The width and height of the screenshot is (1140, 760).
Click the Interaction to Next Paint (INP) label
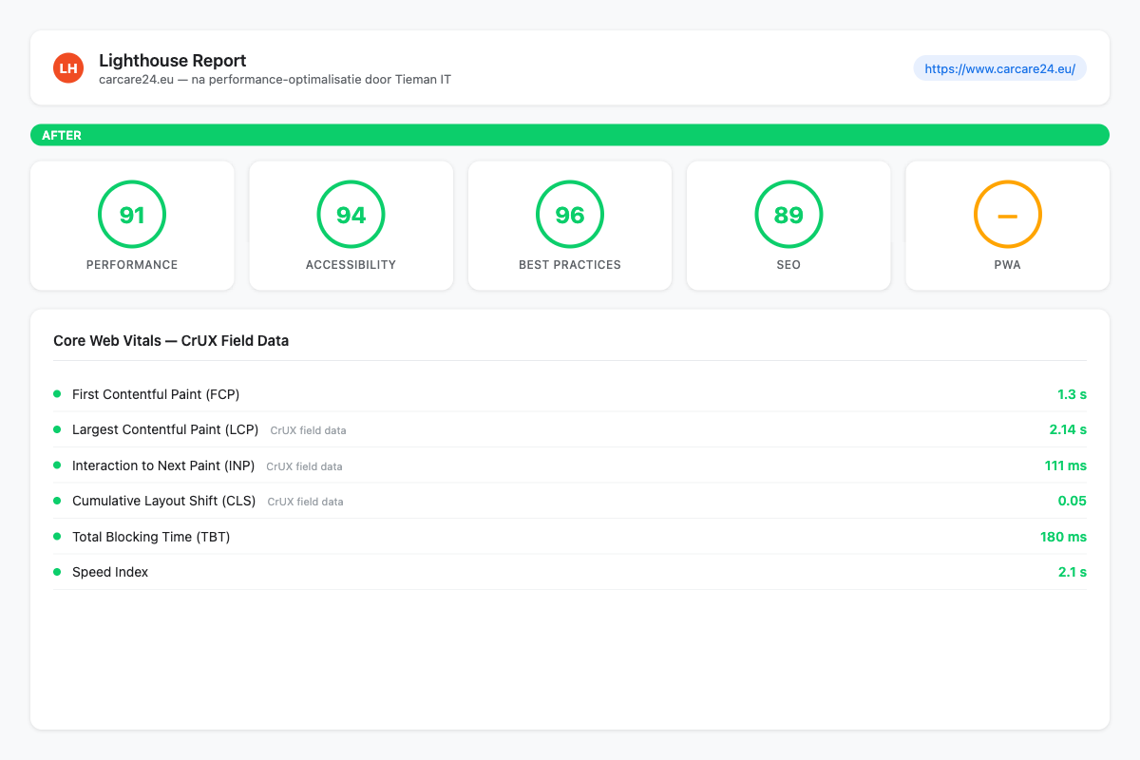(163, 465)
